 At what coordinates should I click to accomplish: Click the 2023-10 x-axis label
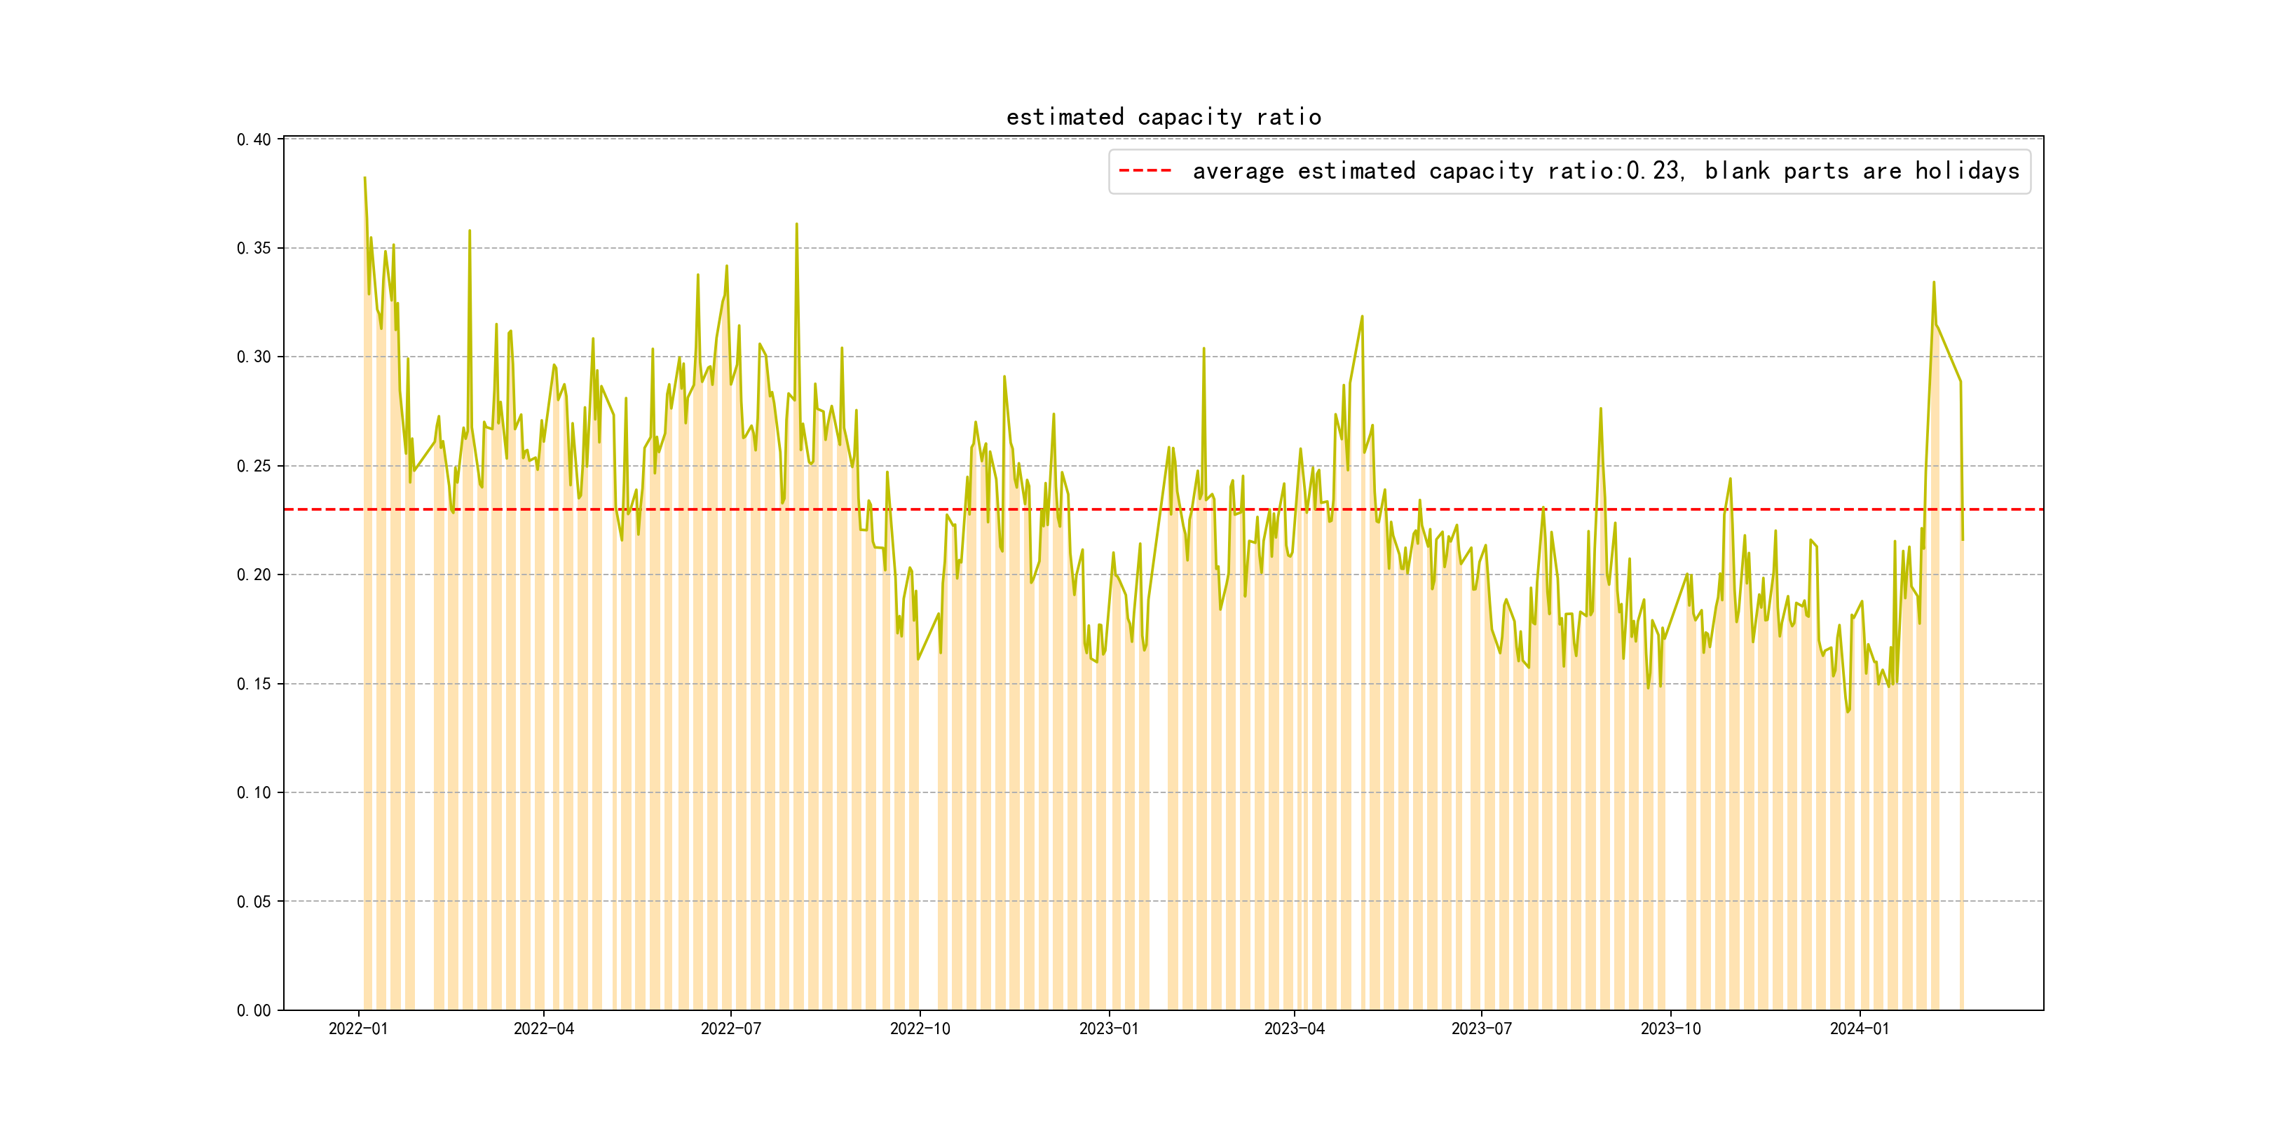[x=1670, y=1029]
